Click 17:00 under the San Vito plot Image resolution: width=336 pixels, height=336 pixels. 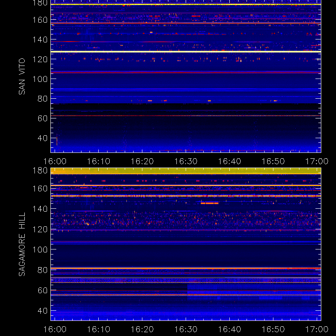(317, 161)
